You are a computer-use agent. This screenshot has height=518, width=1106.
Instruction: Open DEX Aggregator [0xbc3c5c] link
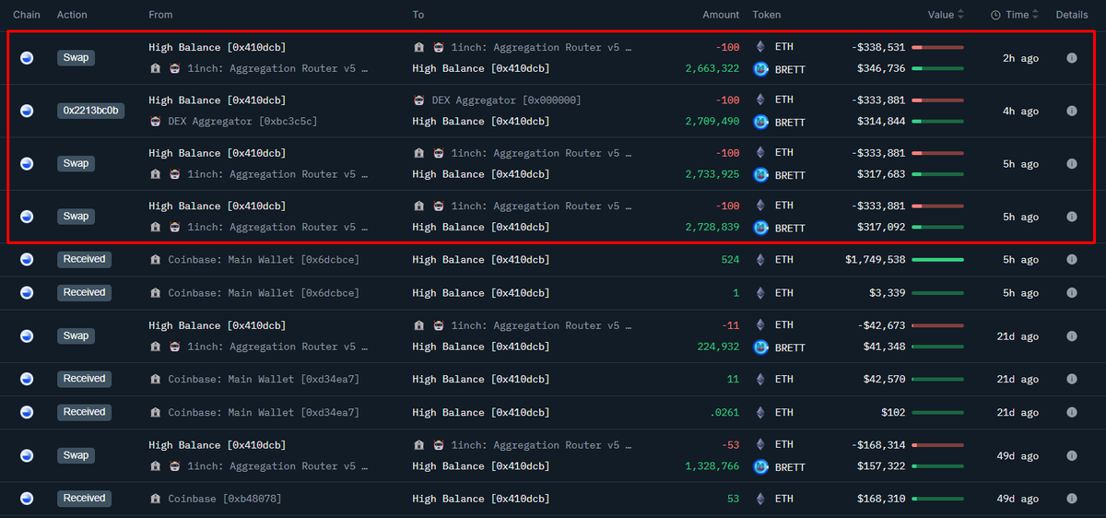click(242, 122)
